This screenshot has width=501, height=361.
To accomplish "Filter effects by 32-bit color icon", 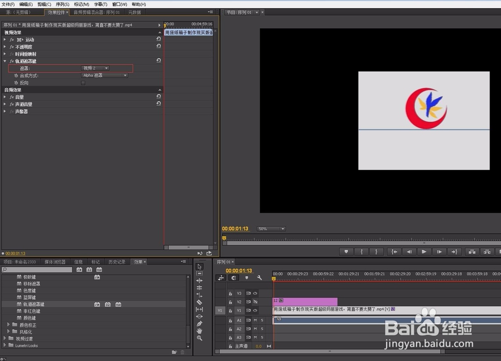I will (89, 270).
